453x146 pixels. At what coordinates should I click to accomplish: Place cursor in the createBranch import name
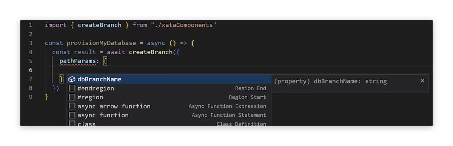(100, 25)
